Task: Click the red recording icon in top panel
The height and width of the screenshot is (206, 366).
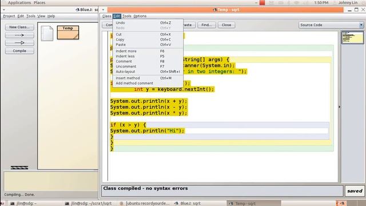Action: [262, 2]
